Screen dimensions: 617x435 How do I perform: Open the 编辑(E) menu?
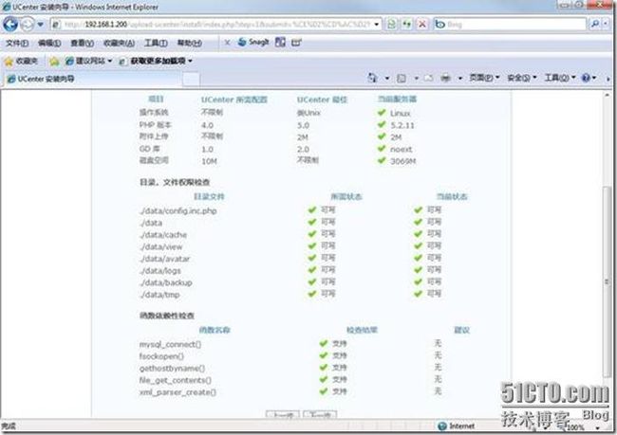point(49,43)
